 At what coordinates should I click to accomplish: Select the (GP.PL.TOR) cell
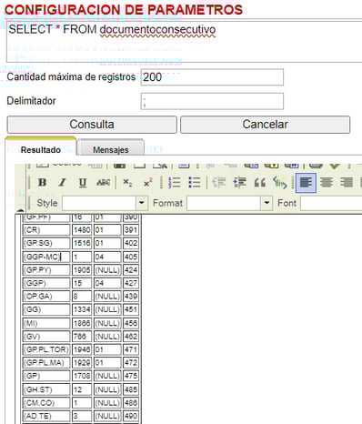click(46, 349)
